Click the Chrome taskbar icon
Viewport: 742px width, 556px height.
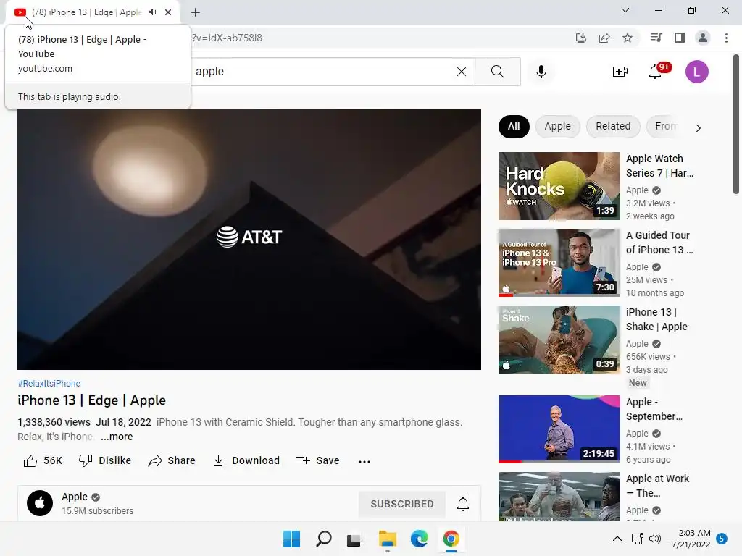point(451,539)
